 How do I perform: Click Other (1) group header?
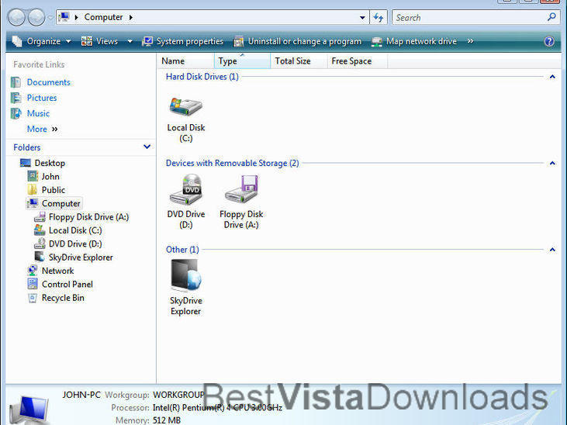point(182,250)
